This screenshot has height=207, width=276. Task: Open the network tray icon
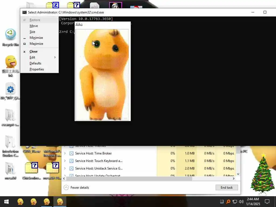pyautogui.click(x=235, y=202)
